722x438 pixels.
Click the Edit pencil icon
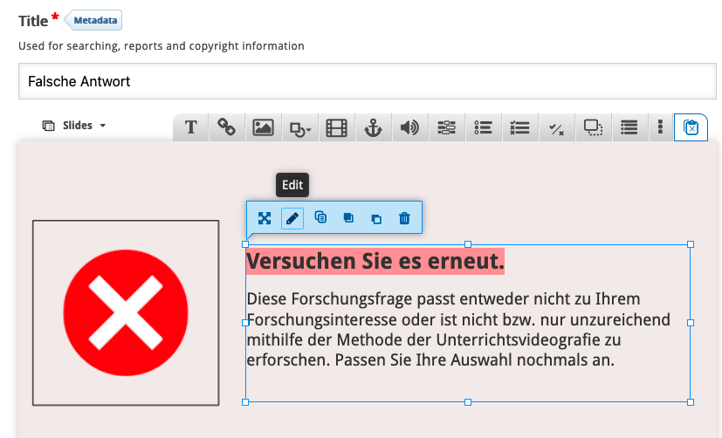tap(292, 218)
